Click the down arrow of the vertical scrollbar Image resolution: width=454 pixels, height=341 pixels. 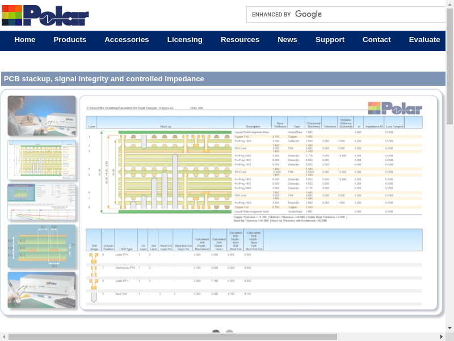coord(450,328)
